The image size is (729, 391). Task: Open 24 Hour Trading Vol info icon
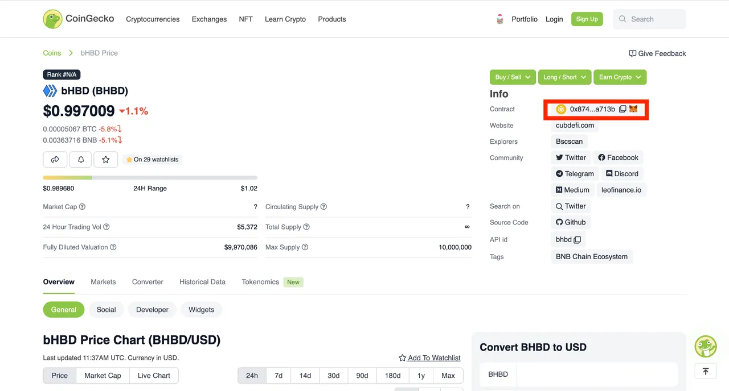[x=106, y=227]
